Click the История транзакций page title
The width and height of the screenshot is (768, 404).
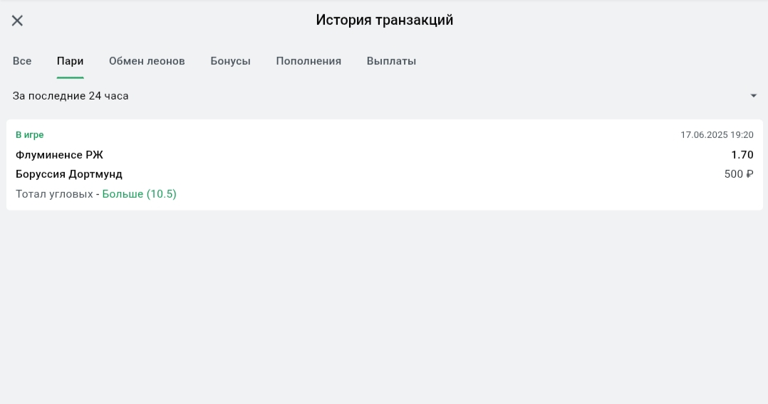pos(385,21)
